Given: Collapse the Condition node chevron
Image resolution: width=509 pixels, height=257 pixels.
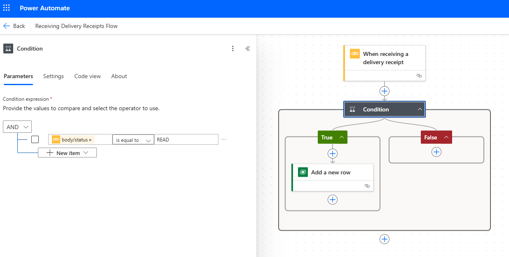Looking at the screenshot, I should [420, 109].
